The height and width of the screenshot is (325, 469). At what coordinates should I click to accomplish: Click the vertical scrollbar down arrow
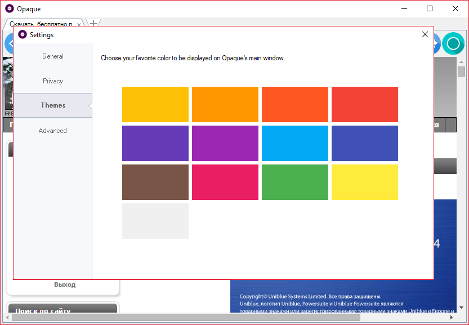tap(461, 308)
